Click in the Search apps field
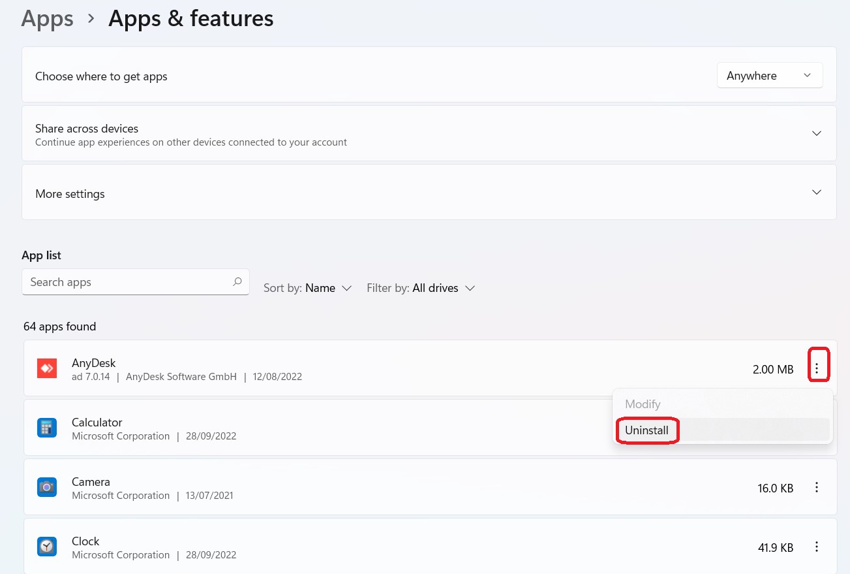850x574 pixels. tap(127, 282)
